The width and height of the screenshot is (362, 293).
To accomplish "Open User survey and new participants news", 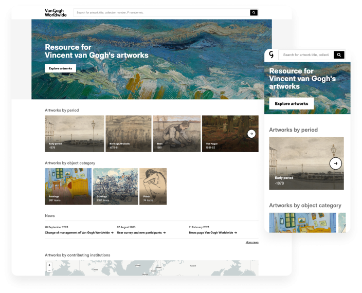I will [x=141, y=233].
